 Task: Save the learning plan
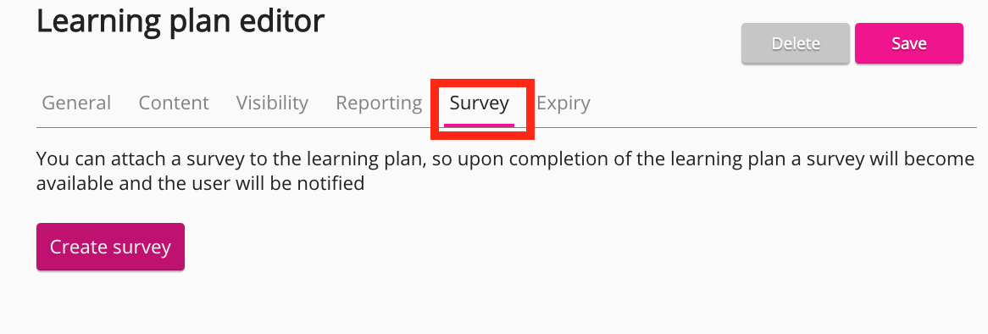pos(908,43)
